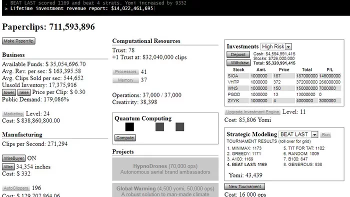Deposit funds into investments
This screenshot has width=350, height=197.
(238, 54)
